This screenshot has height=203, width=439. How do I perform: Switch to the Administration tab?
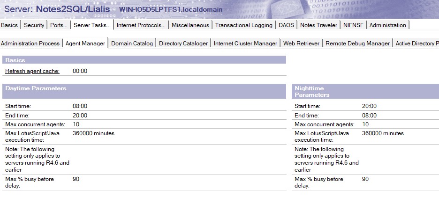[x=387, y=25]
